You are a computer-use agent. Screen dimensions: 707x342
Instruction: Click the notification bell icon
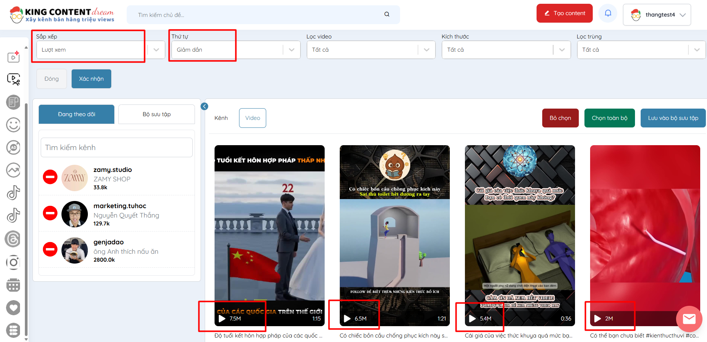click(608, 13)
